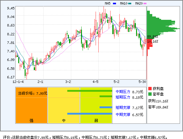This screenshot has height=139, width=183.
Task: Click the orange 强 strength zone label
Action: point(31,120)
